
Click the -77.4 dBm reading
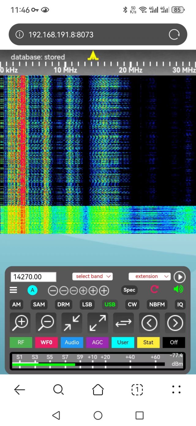(x=176, y=360)
